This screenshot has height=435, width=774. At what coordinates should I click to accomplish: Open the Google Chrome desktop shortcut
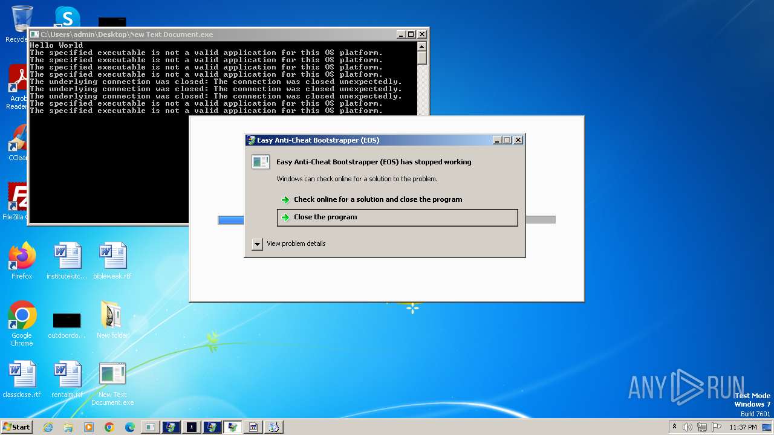(22, 324)
